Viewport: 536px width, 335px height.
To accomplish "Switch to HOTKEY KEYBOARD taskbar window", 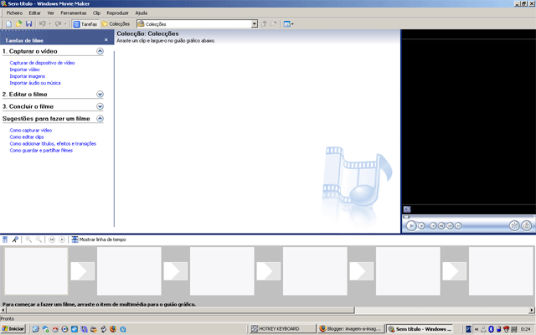I will point(282,329).
